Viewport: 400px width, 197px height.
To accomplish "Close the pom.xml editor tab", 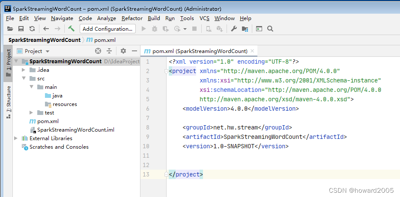I will 252,51.
